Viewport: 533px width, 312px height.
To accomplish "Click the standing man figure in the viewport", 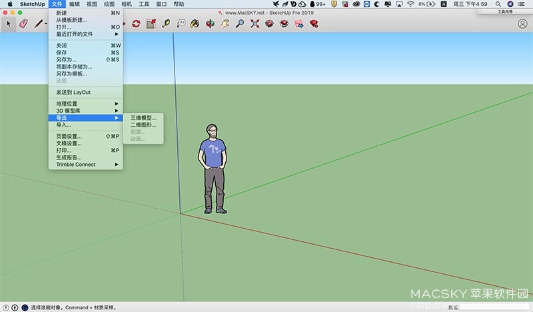I will (213, 169).
